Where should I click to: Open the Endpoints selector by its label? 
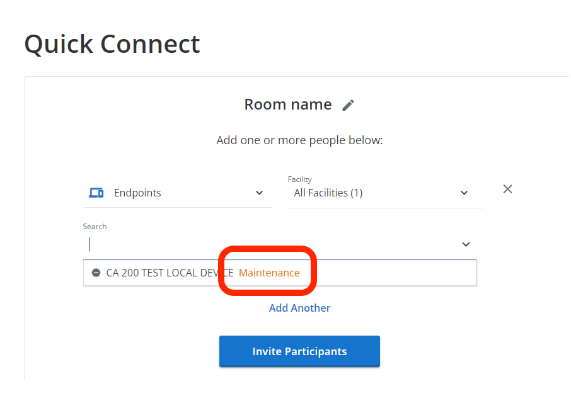click(x=137, y=193)
